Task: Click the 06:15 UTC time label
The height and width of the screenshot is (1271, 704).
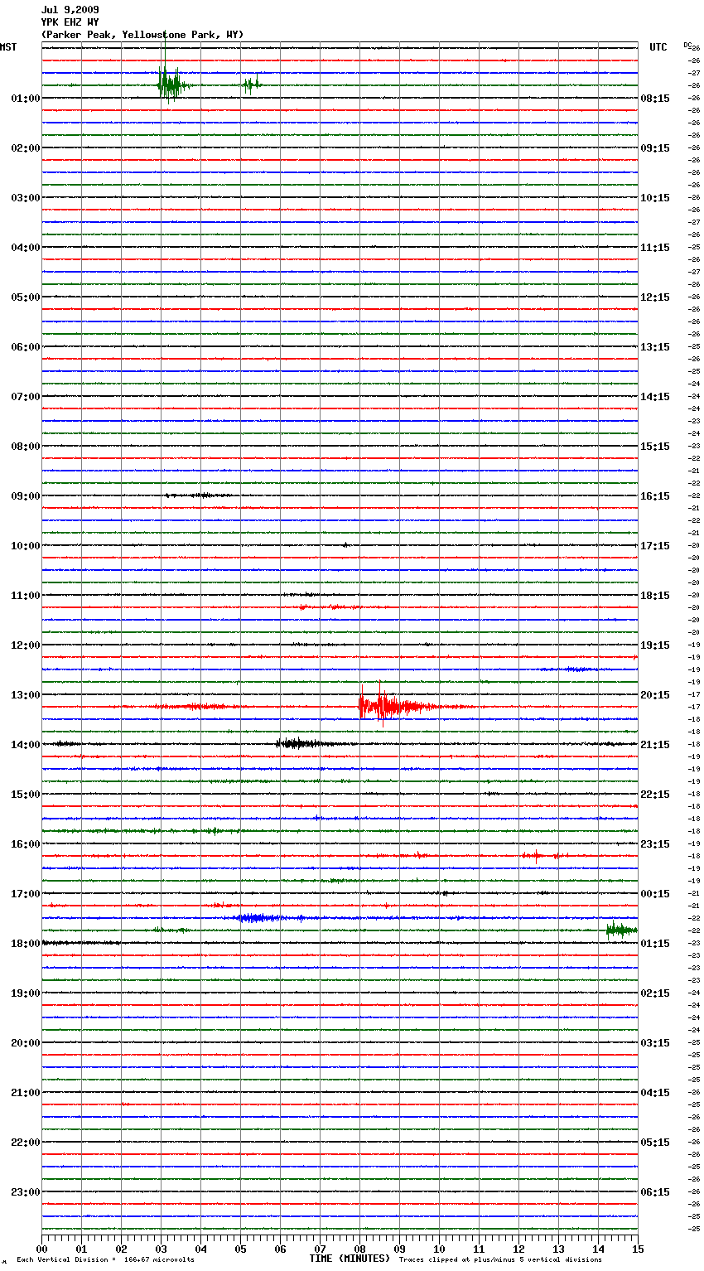Action: pyautogui.click(x=655, y=1192)
